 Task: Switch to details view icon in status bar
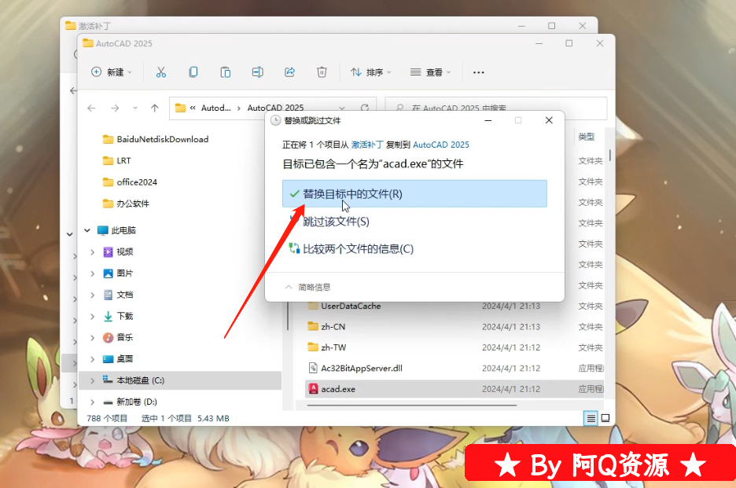pyautogui.click(x=591, y=418)
